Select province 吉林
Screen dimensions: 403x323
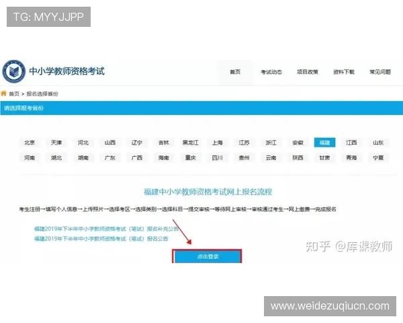click(x=164, y=143)
